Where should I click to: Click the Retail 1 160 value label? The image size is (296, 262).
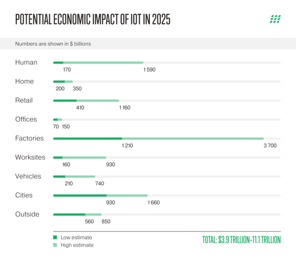click(x=124, y=108)
